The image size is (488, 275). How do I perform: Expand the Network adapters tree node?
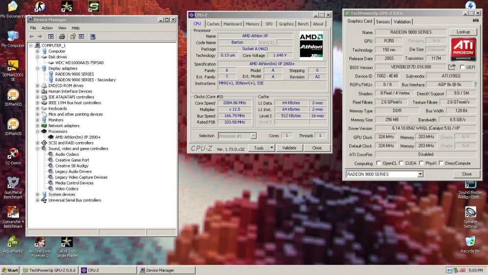(38, 126)
